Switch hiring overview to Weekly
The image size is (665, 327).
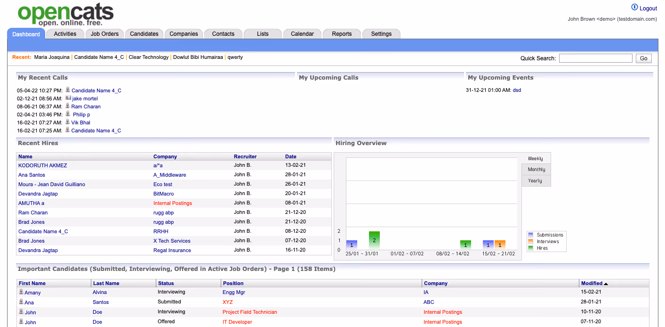(x=536, y=159)
